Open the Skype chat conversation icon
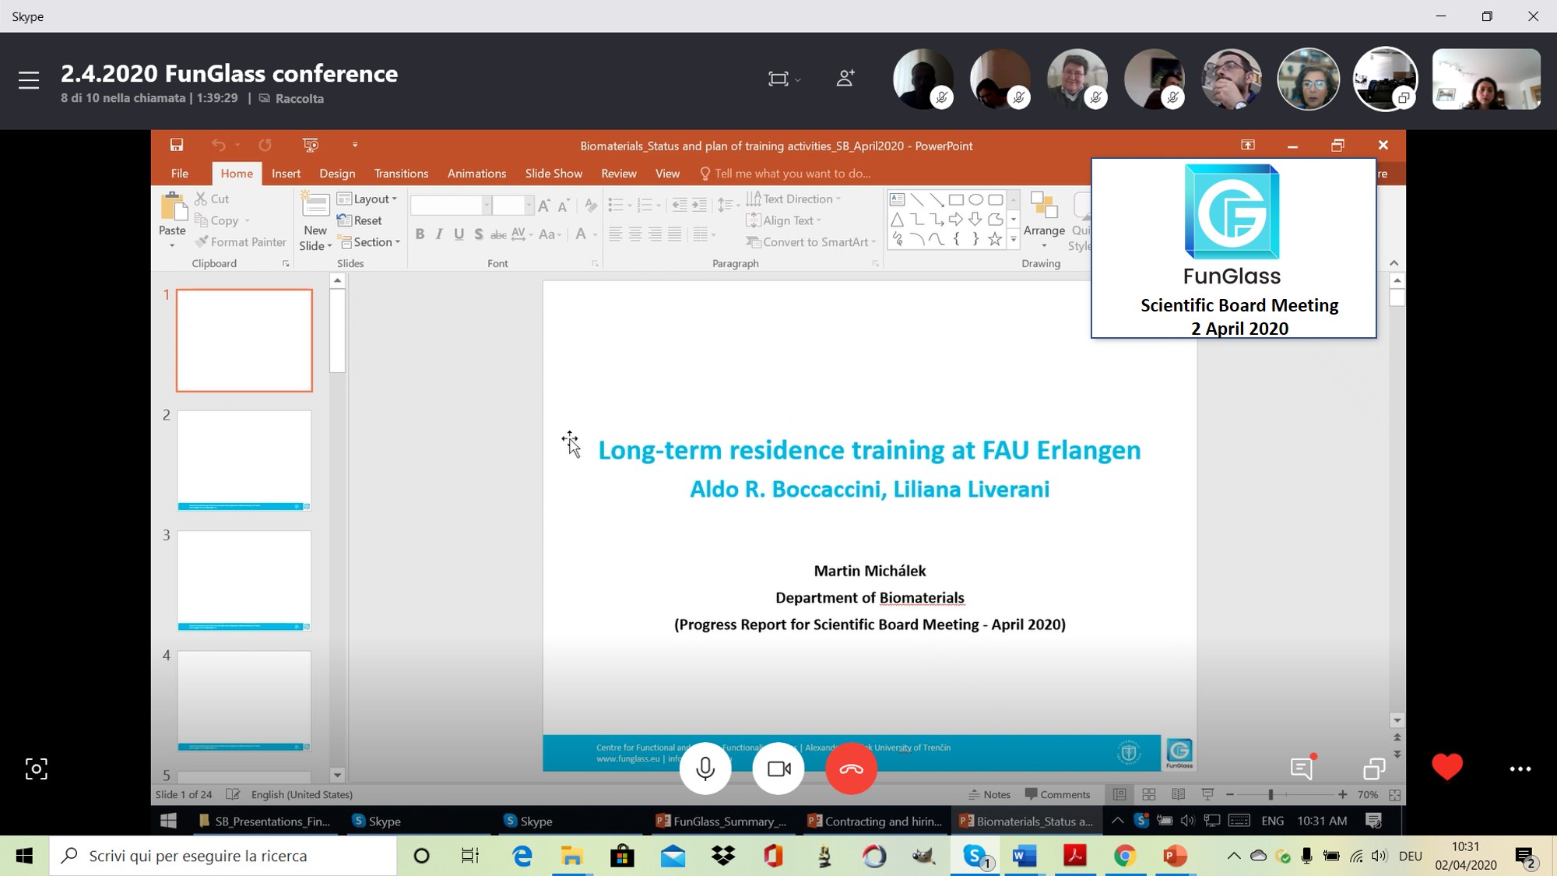Viewport: 1557px width, 876px height. coord(1302,769)
